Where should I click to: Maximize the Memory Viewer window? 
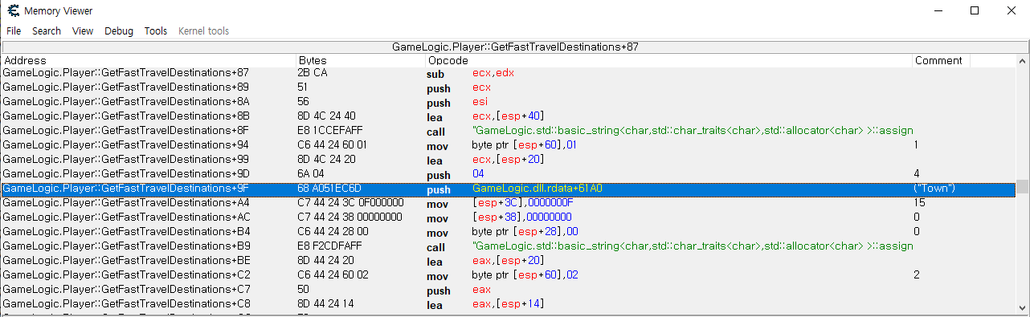tap(975, 10)
